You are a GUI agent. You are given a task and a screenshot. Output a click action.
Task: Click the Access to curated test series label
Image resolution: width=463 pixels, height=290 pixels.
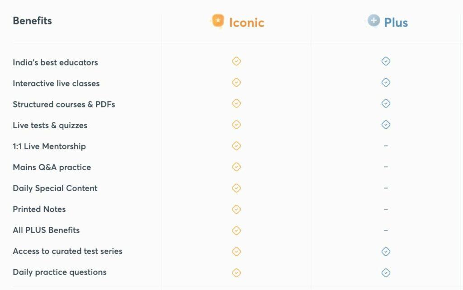67,251
